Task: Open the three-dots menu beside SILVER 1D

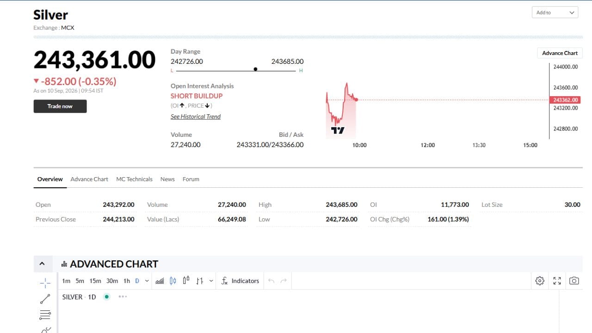Action: [123, 296]
